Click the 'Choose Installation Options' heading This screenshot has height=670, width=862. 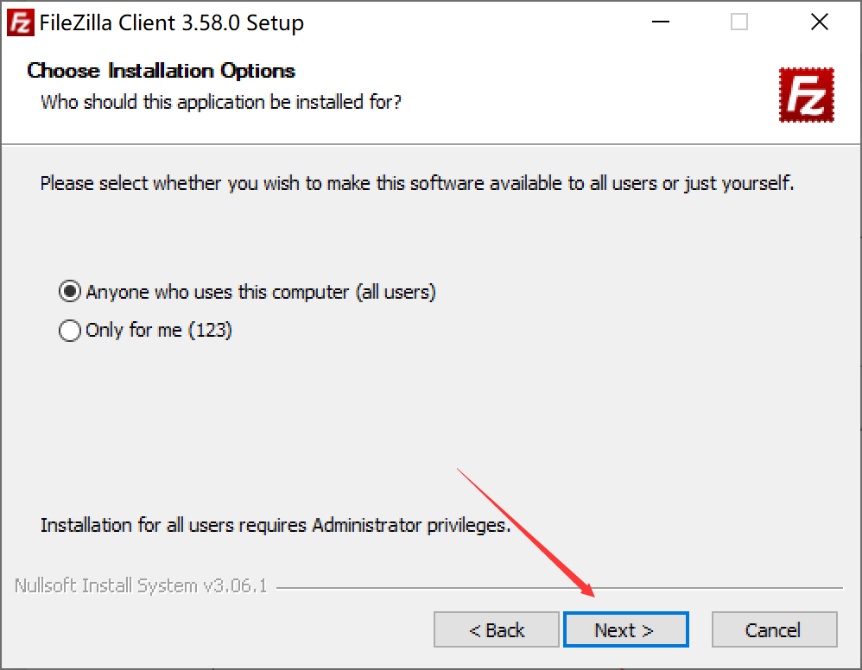(161, 71)
